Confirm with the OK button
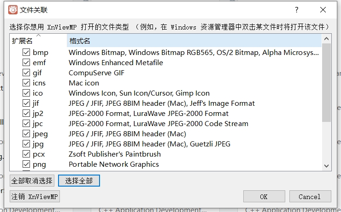Screen dimensions: 341x212 [264, 196]
